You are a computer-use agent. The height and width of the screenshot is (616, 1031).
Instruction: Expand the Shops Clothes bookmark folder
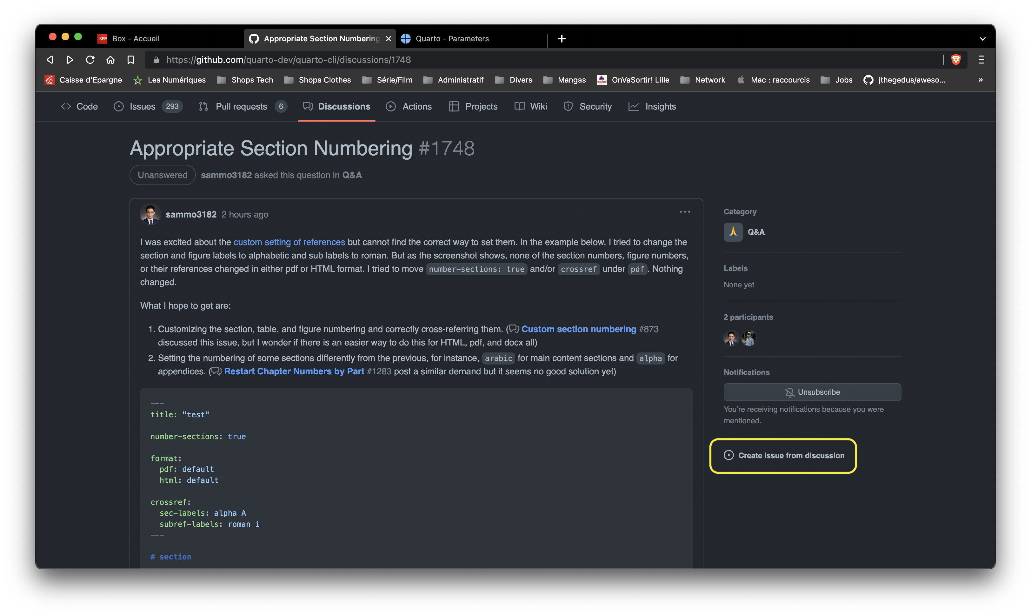click(x=317, y=80)
